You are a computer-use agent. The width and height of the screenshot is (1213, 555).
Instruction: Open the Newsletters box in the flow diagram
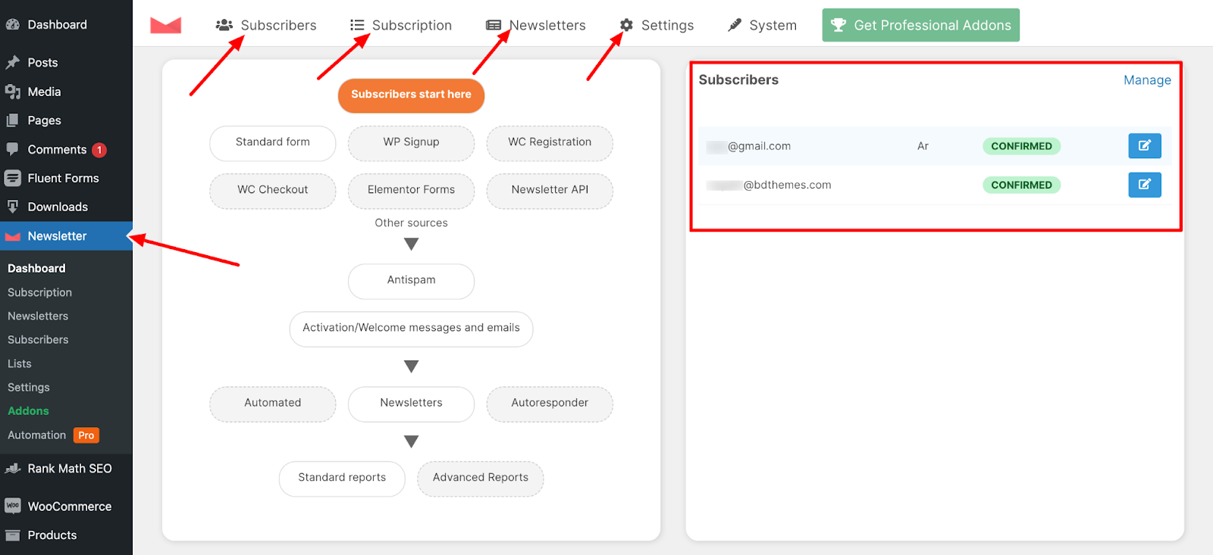pos(412,403)
